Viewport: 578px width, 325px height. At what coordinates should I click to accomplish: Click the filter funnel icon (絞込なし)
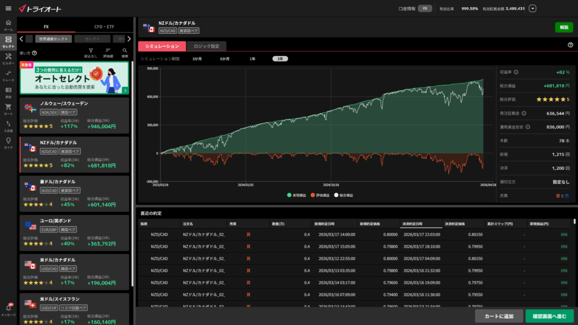pos(90,52)
